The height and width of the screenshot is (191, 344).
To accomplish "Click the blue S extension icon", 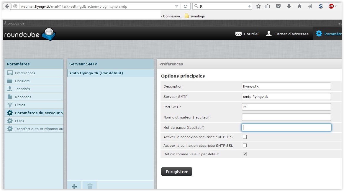I will click(x=321, y=6).
